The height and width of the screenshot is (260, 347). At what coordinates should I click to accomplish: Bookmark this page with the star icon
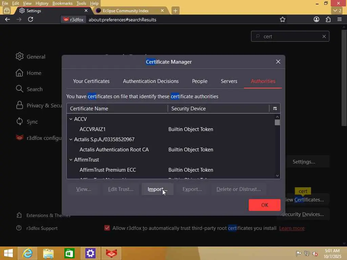click(x=282, y=19)
